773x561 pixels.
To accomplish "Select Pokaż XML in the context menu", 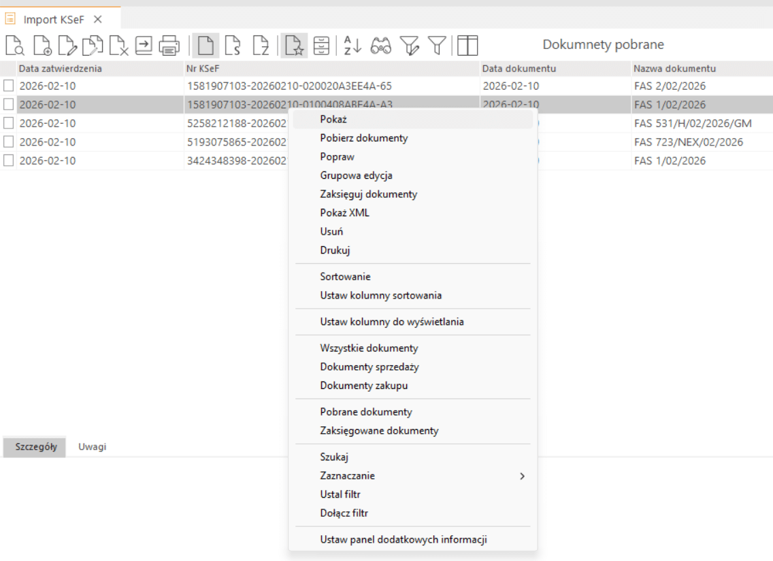I will pyautogui.click(x=345, y=213).
